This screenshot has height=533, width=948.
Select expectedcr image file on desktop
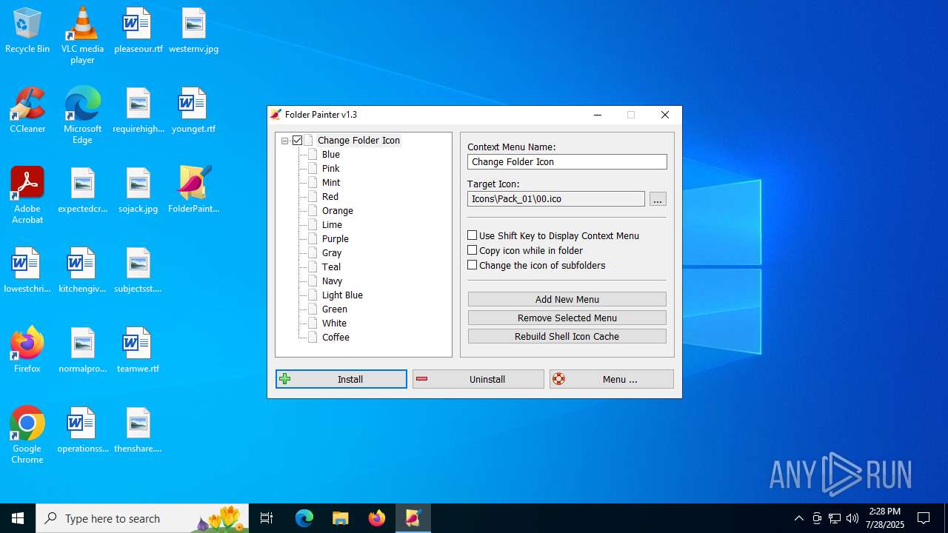tap(83, 191)
